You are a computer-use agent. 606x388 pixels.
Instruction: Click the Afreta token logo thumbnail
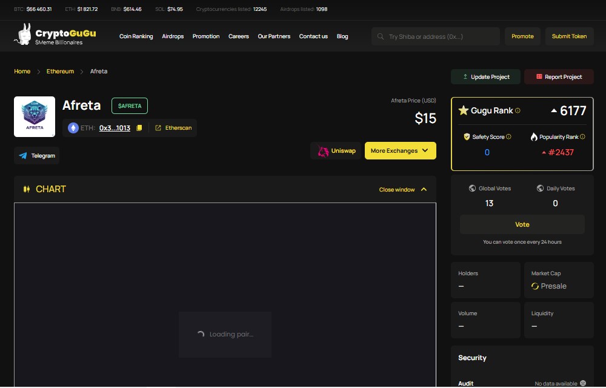(35, 117)
